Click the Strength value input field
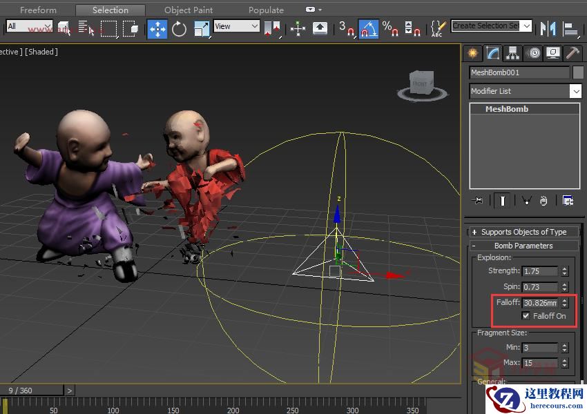 [539, 271]
